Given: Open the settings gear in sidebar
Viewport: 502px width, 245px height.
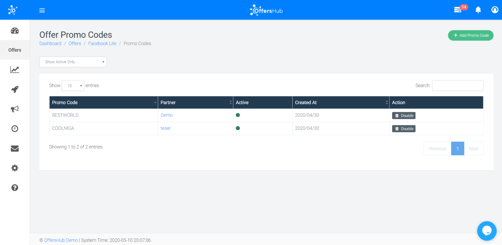Looking at the screenshot, I should click(x=15, y=168).
